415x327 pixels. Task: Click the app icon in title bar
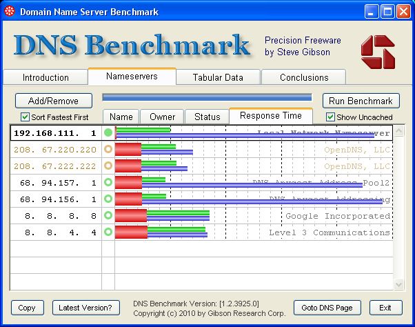(x=9, y=12)
